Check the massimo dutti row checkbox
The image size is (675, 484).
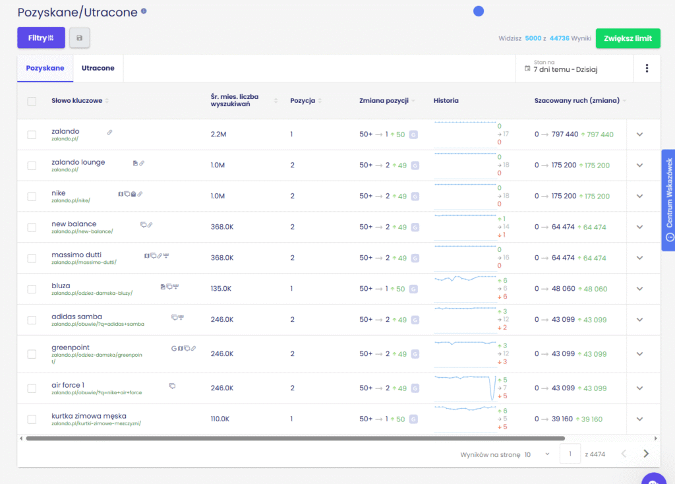coord(32,258)
